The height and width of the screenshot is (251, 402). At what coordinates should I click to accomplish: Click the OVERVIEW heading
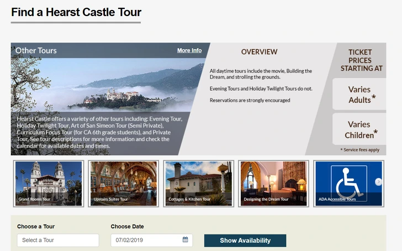click(259, 52)
